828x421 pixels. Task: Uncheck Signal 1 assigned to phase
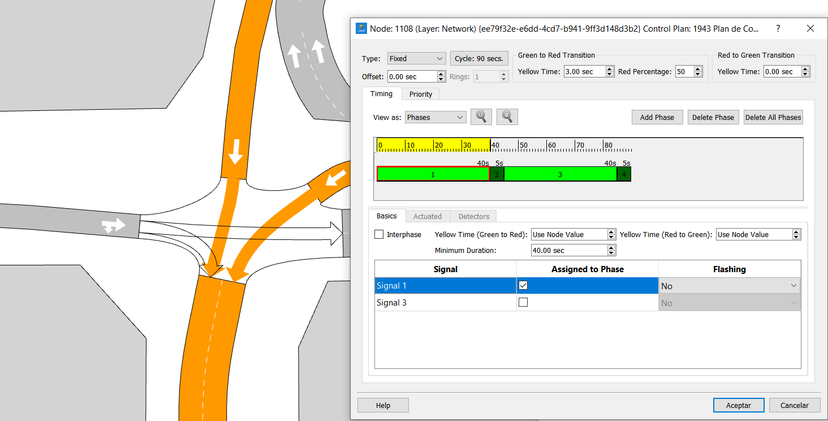(x=523, y=286)
